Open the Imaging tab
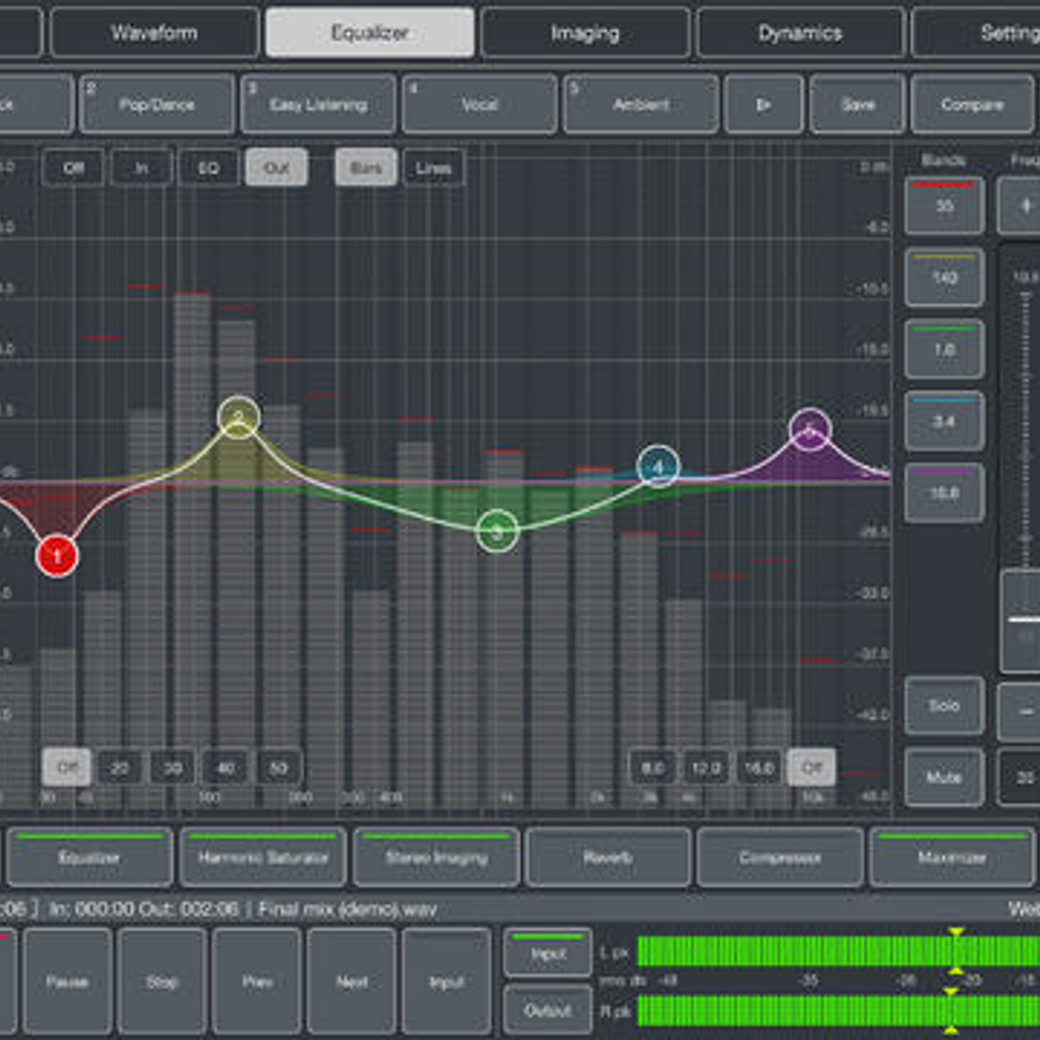The image size is (1040, 1040). pos(585,33)
